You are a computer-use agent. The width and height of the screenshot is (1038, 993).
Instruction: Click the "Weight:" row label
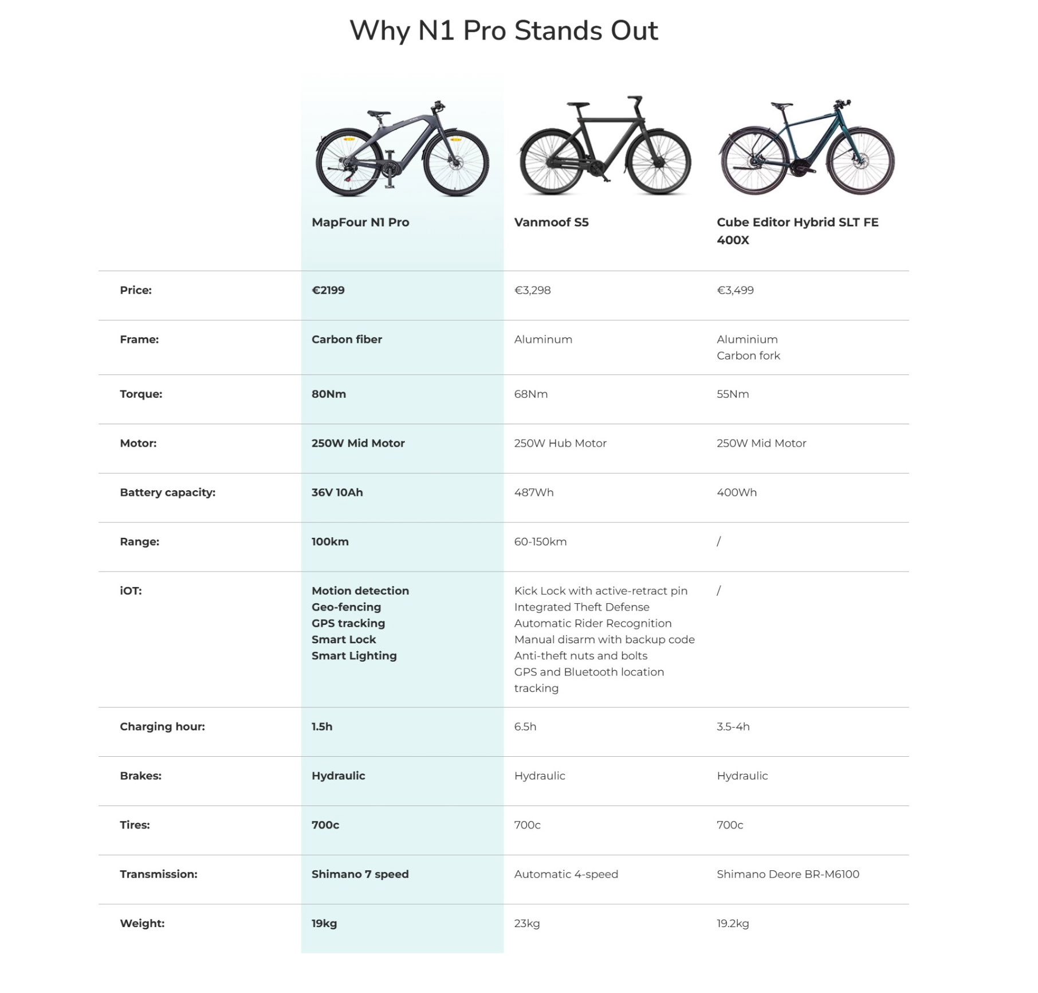tap(142, 924)
